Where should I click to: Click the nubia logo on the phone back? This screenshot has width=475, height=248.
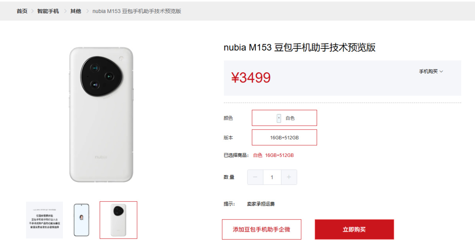click(x=101, y=157)
